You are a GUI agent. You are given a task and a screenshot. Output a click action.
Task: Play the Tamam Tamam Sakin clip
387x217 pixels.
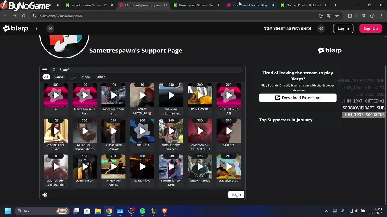(x=171, y=167)
